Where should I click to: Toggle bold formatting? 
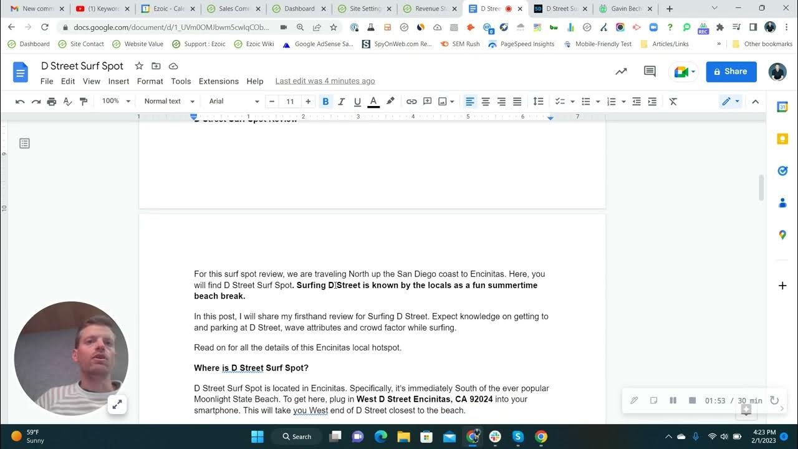point(325,101)
